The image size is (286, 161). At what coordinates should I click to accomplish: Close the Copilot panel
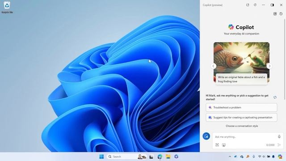pyautogui.click(x=281, y=5)
